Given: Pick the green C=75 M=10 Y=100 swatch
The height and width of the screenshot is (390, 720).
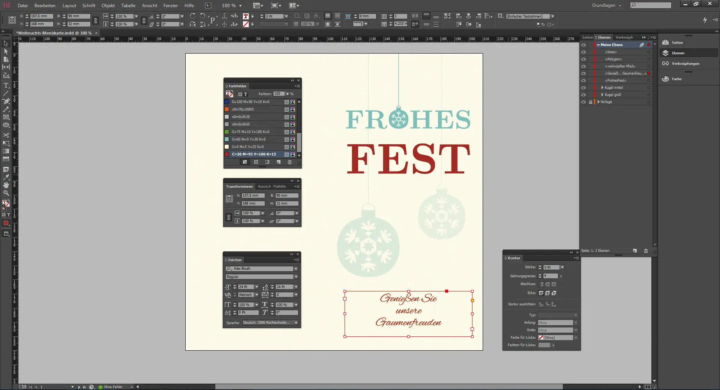Looking at the screenshot, I should pyautogui.click(x=250, y=132).
